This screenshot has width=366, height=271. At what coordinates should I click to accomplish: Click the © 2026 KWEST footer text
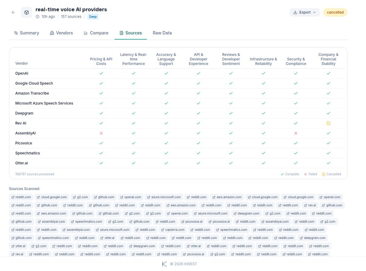point(184,264)
